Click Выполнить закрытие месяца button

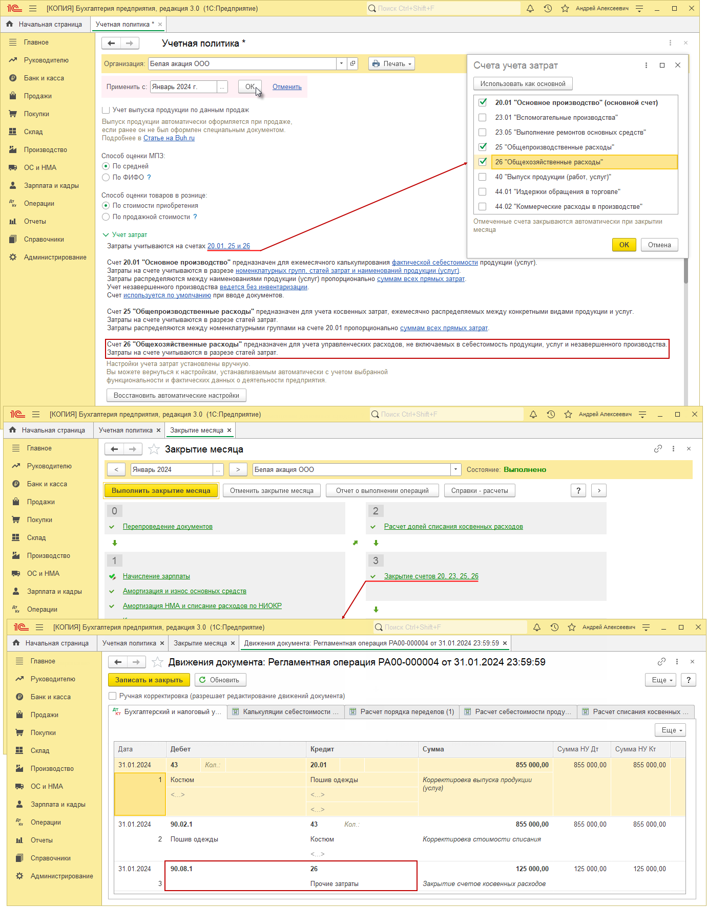pyautogui.click(x=161, y=491)
